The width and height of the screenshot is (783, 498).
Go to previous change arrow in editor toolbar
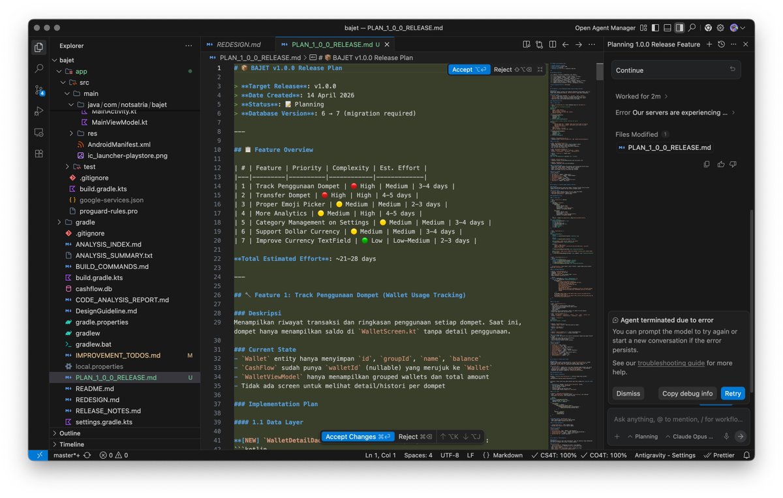(x=566, y=44)
